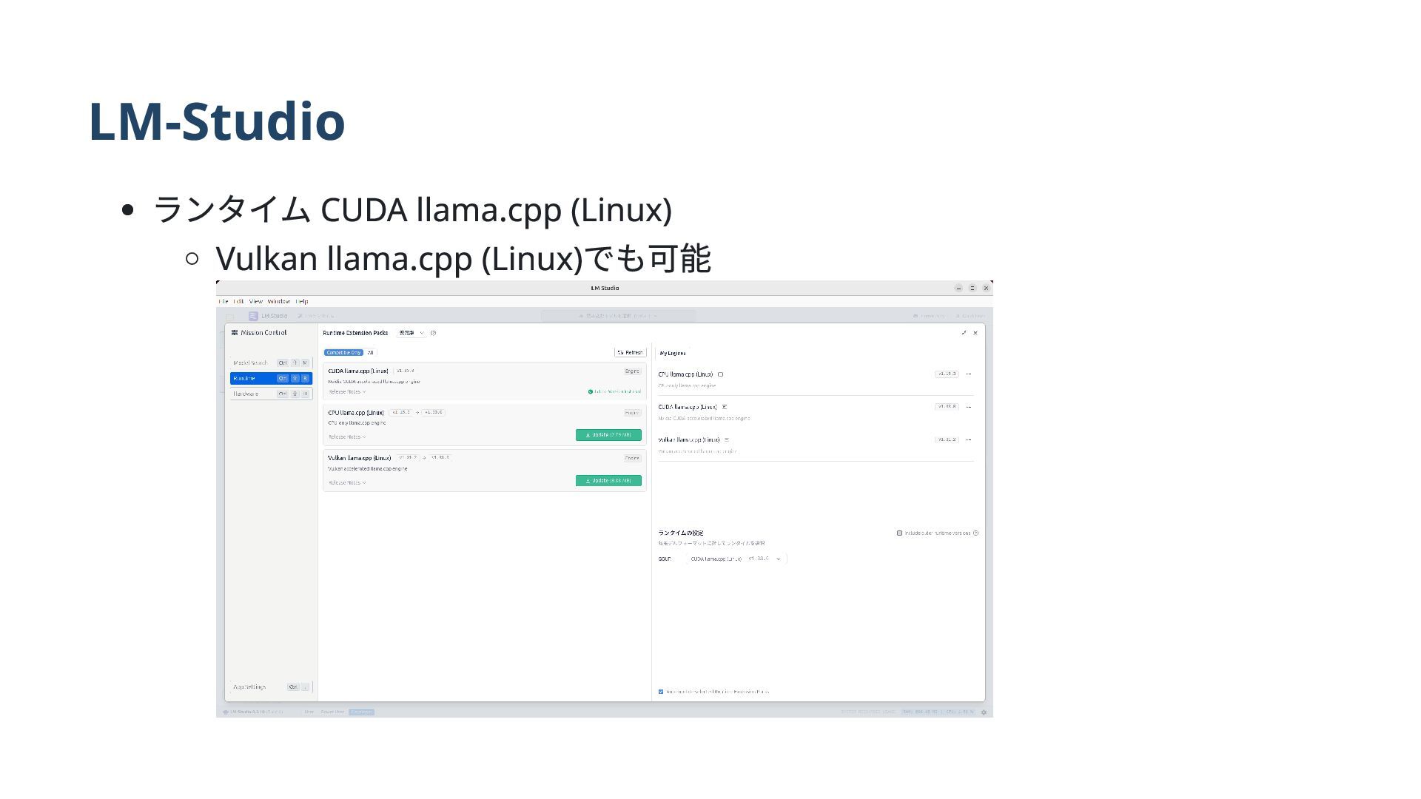Click the help icon beside Runtime Extension Packs
This screenshot has height=799, width=1421.
[x=434, y=333]
